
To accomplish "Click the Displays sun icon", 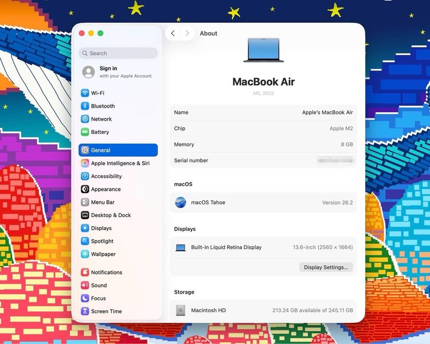I will (x=85, y=228).
